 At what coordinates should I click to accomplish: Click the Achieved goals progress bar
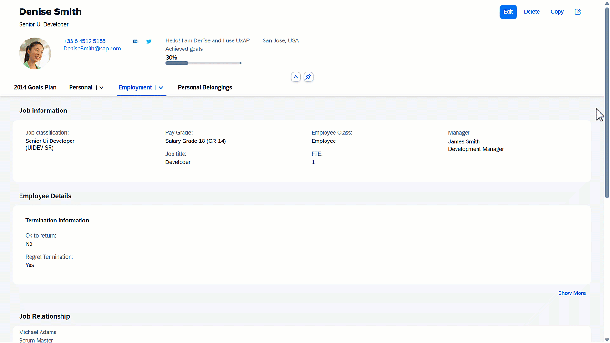pos(203,63)
